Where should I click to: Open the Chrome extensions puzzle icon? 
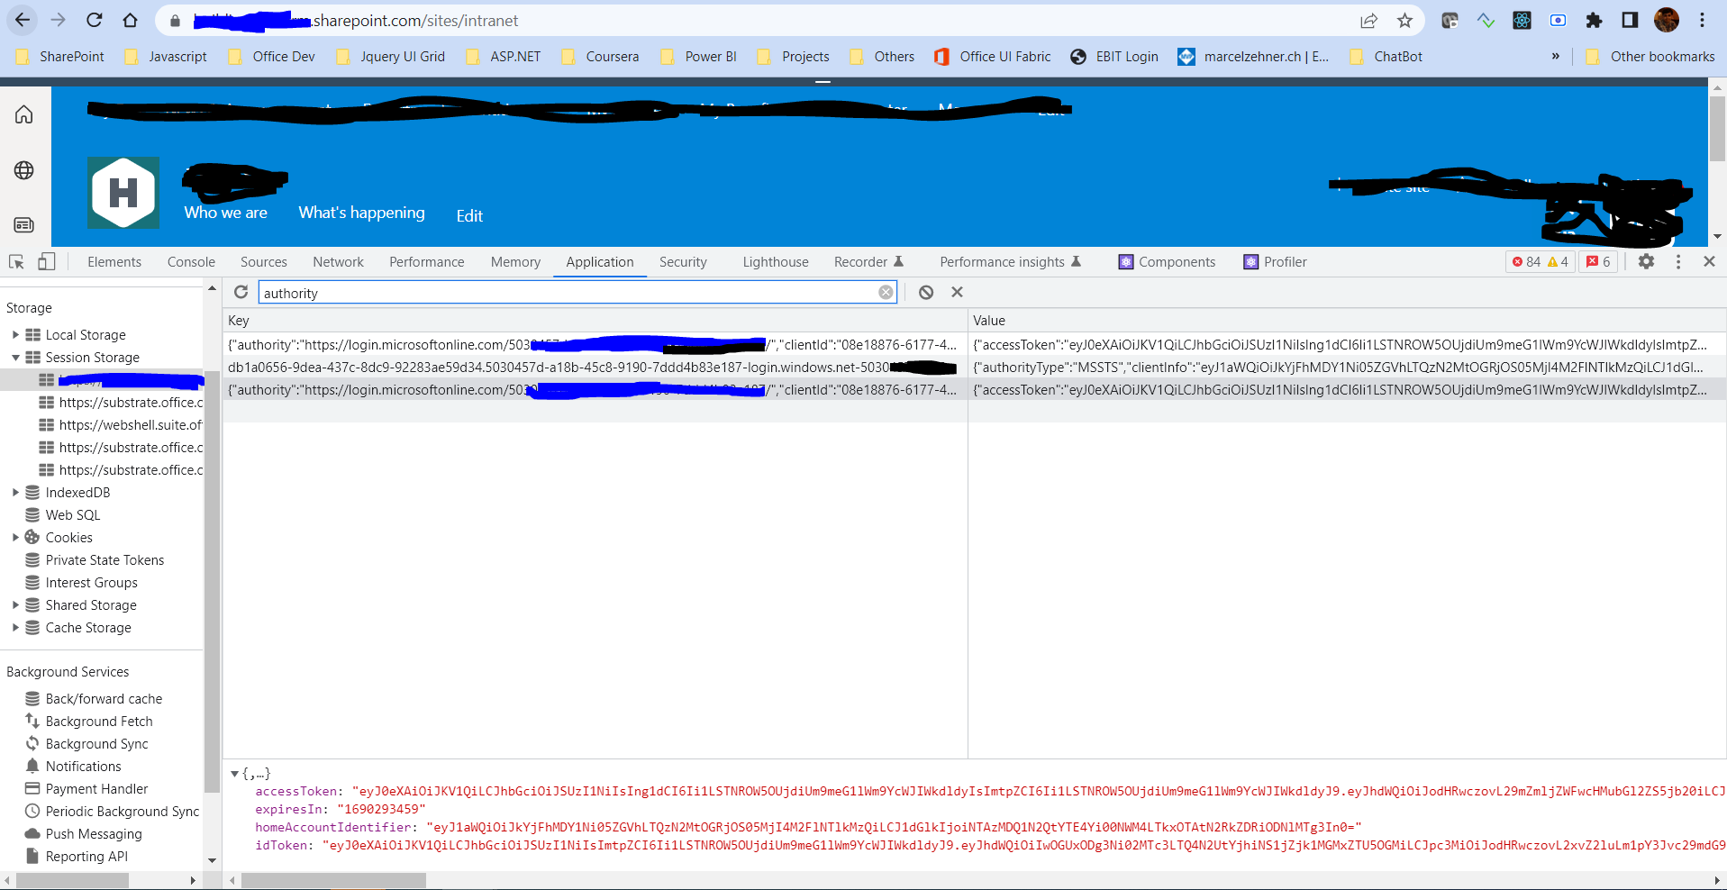point(1594,19)
